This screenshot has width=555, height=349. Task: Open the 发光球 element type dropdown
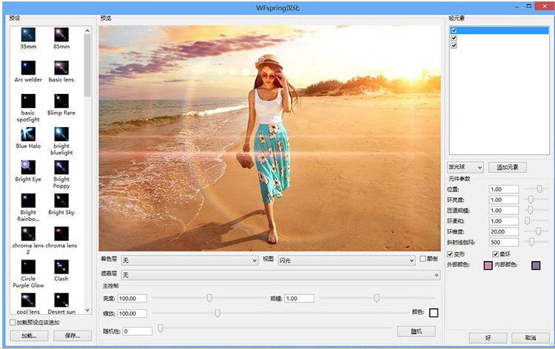coord(465,168)
